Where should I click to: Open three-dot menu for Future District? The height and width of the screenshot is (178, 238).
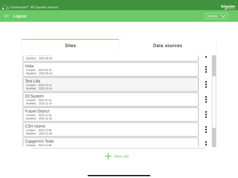pyautogui.click(x=206, y=114)
